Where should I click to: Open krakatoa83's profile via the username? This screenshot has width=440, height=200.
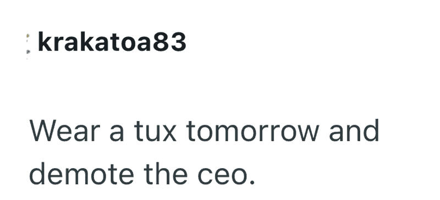pos(112,42)
